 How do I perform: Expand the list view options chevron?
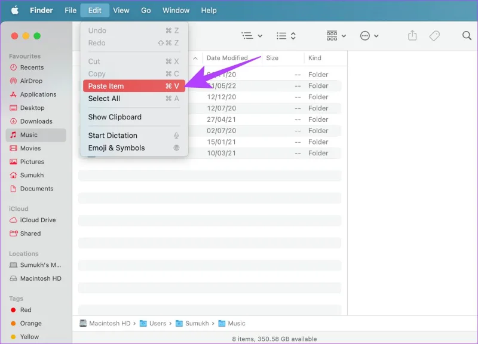point(260,36)
